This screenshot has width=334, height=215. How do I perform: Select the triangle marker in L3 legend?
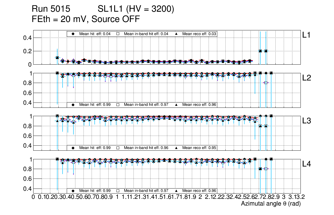tap(176, 148)
